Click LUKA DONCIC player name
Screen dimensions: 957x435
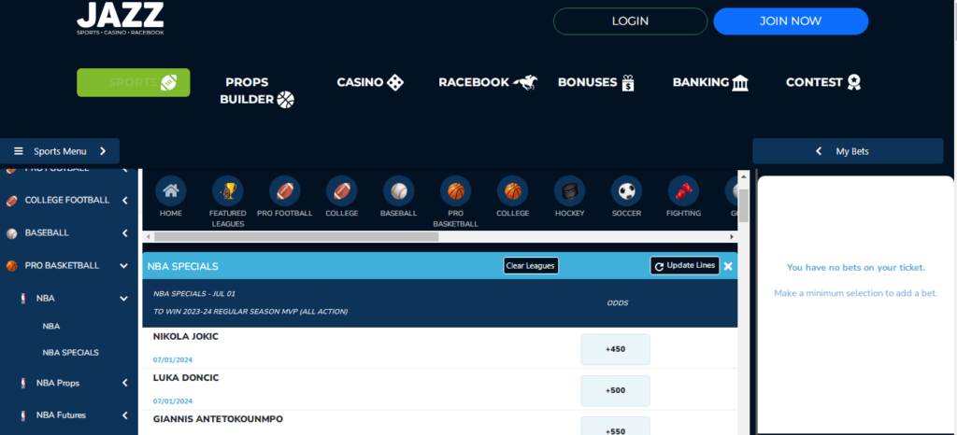coord(186,378)
